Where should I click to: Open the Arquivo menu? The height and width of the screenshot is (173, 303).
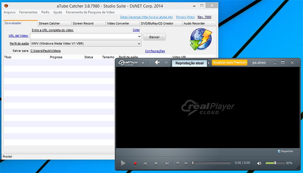point(10,12)
